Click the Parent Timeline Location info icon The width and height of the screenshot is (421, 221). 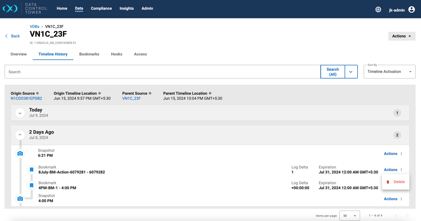[210, 93]
